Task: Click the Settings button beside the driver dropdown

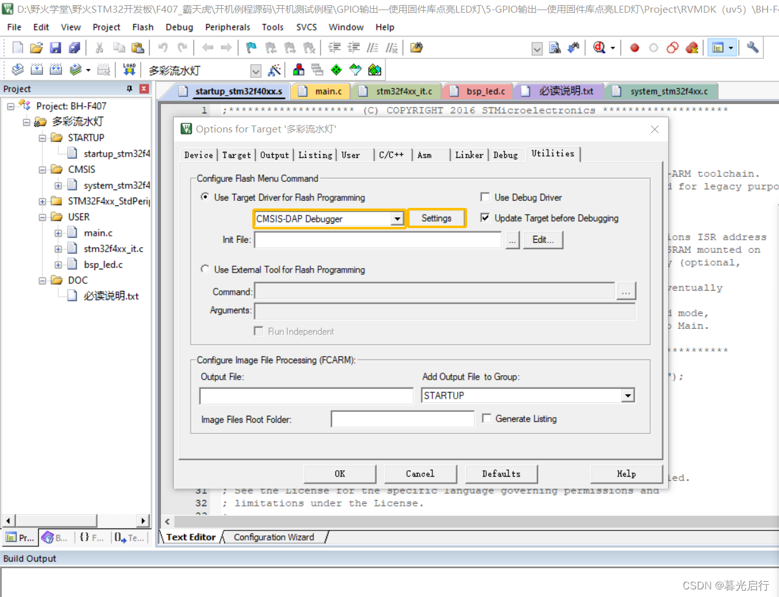Action: tap(437, 218)
